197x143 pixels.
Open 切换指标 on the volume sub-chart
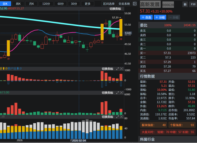107,93
